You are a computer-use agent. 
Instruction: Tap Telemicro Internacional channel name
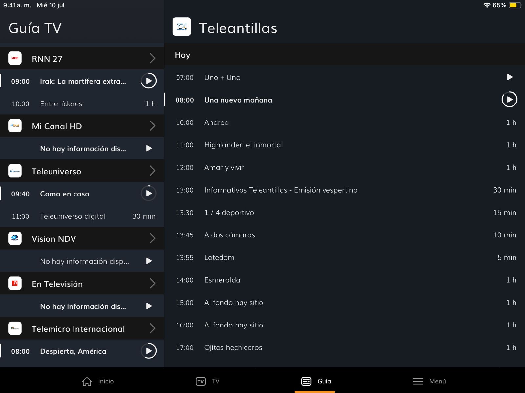click(x=78, y=329)
